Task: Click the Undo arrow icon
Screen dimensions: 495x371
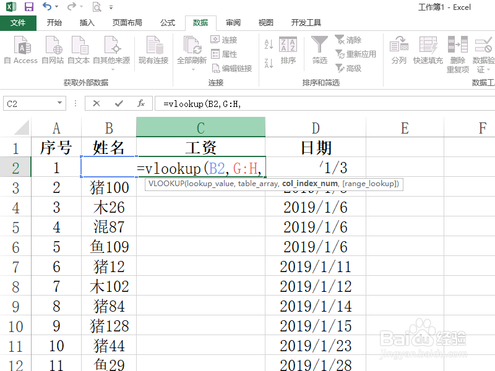Action: click(x=47, y=6)
